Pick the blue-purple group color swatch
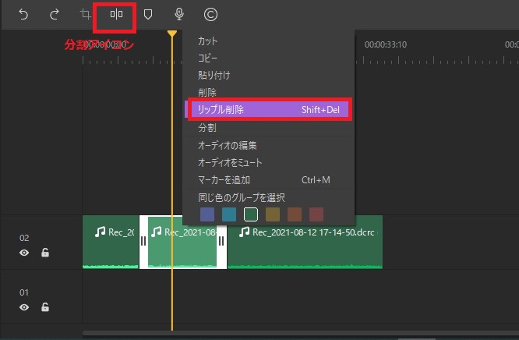Viewport: 519px width, 340px height. pyautogui.click(x=207, y=214)
